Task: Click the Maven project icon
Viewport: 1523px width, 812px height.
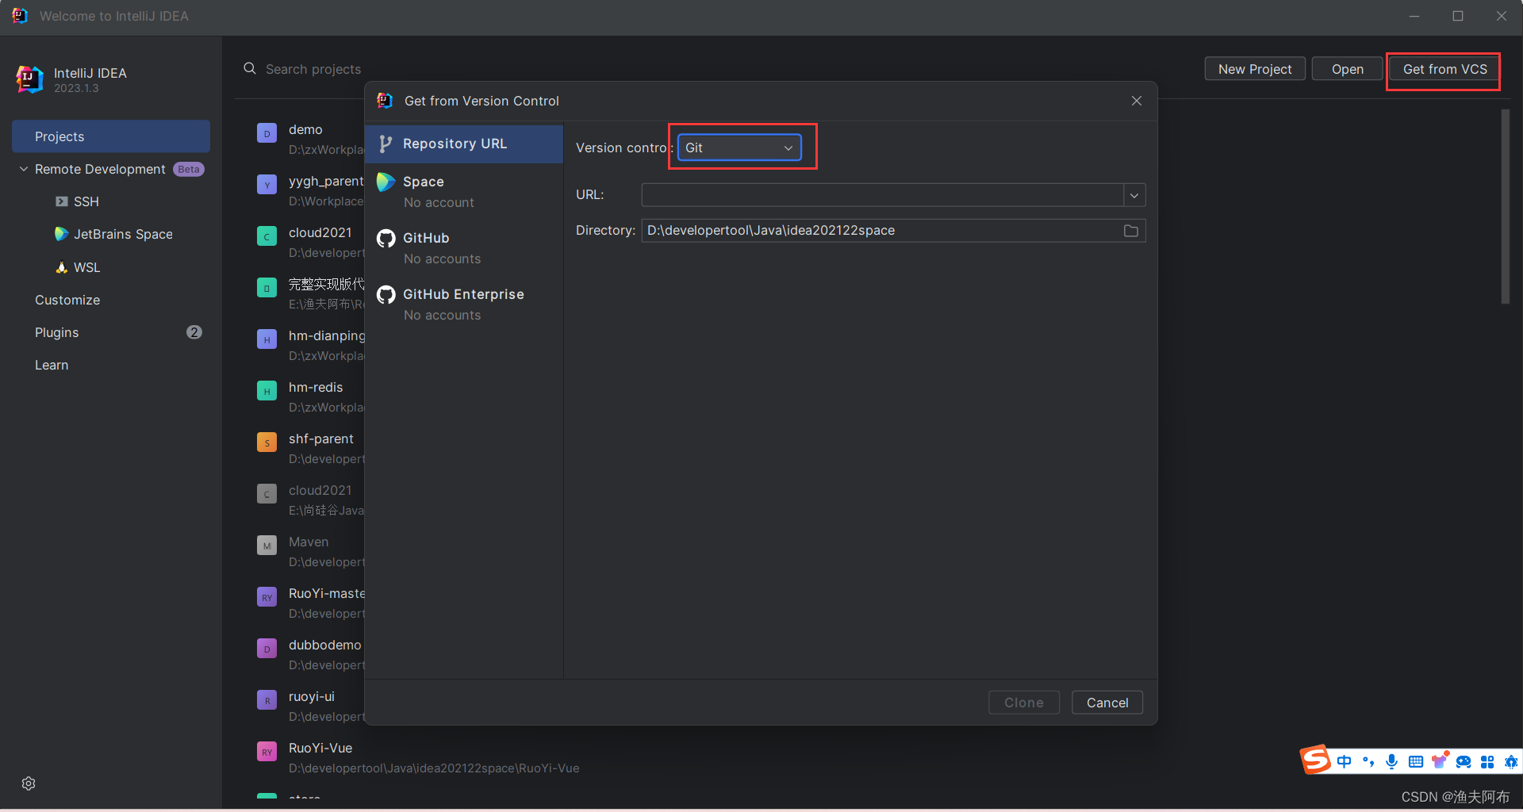Action: [x=267, y=546]
